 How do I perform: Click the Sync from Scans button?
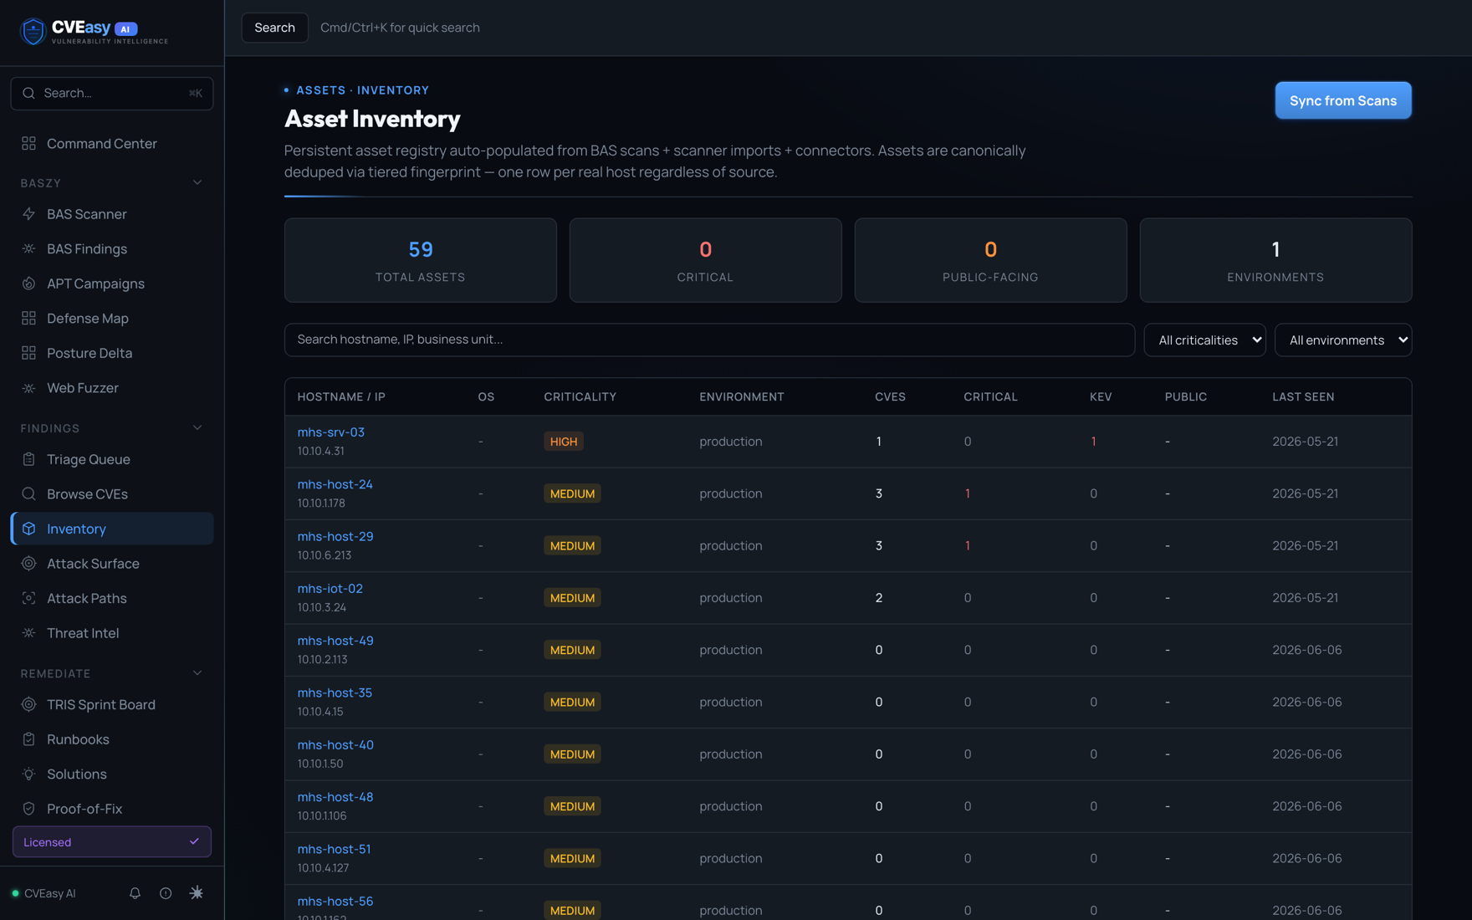[x=1343, y=100]
